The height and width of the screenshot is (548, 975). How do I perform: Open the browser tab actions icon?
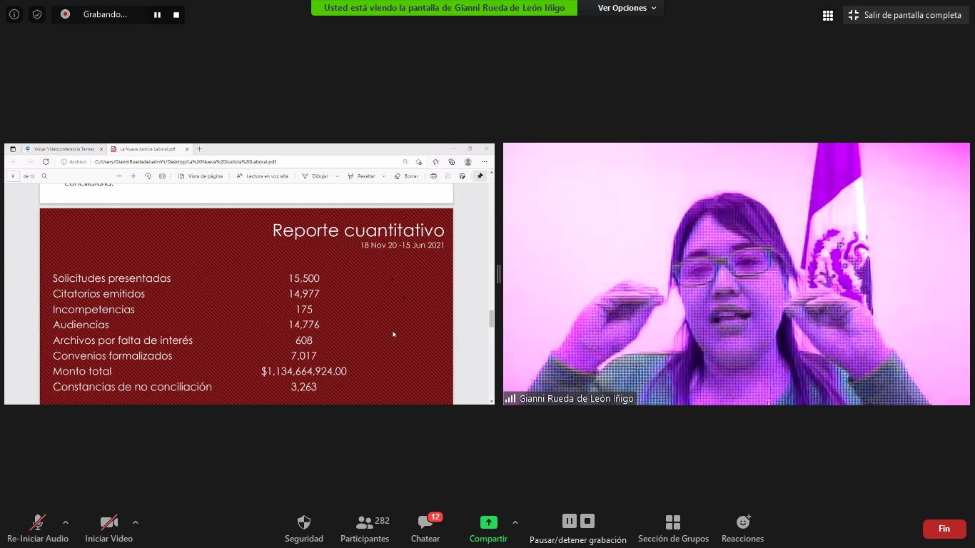(12, 149)
